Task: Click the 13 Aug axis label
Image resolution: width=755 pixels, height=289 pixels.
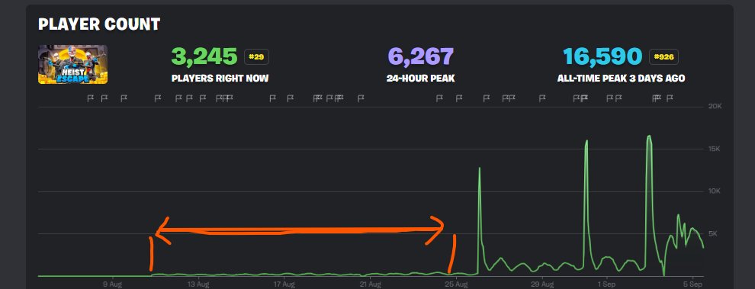Action: point(198,284)
